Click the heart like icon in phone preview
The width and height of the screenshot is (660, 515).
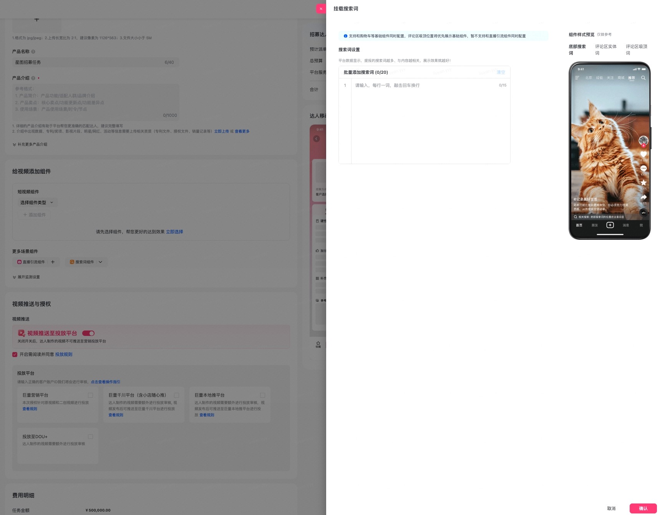click(643, 154)
